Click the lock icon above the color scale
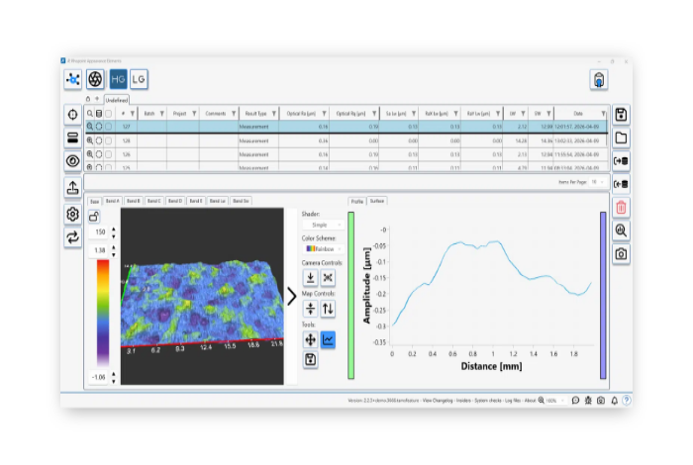 point(94,217)
